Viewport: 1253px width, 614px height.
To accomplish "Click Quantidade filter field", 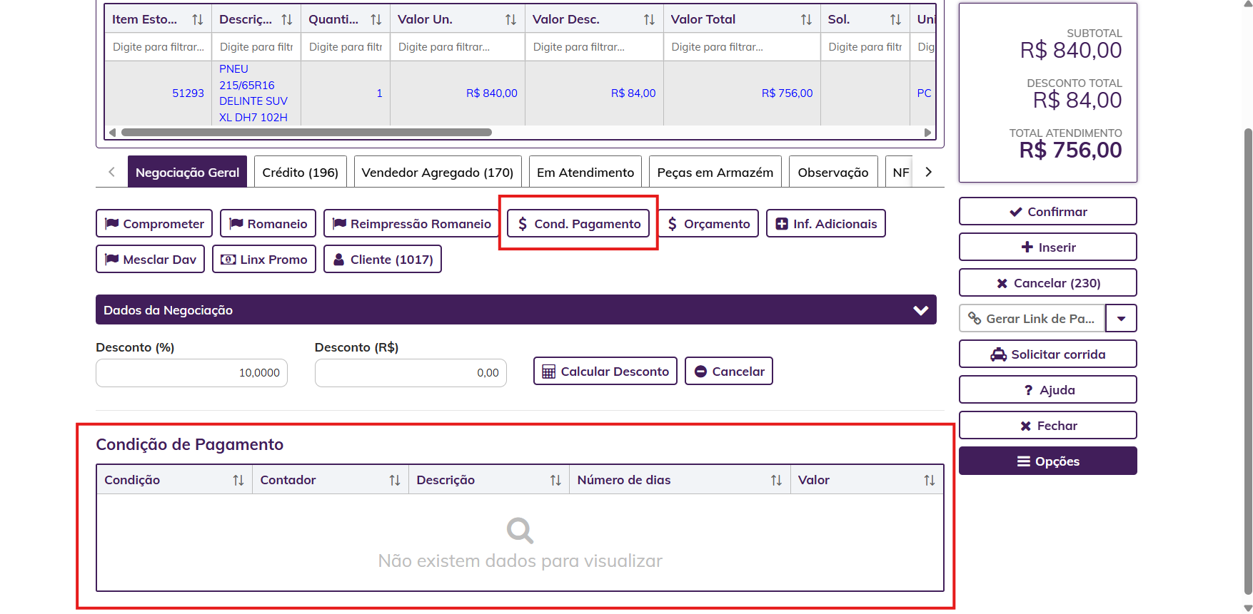I will (x=346, y=47).
